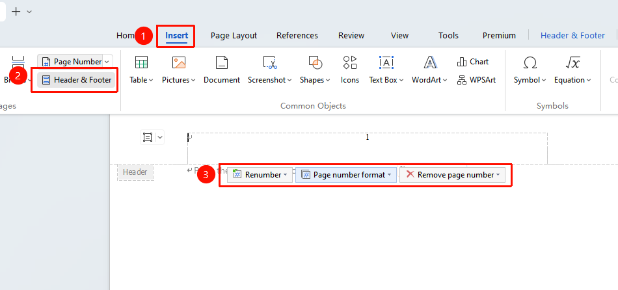Insert a Chart
Viewport: 618px width, 290px height.
(x=472, y=62)
